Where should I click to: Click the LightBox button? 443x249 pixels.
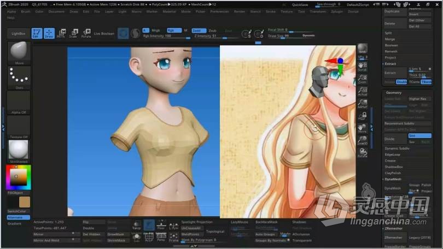coord(19,33)
